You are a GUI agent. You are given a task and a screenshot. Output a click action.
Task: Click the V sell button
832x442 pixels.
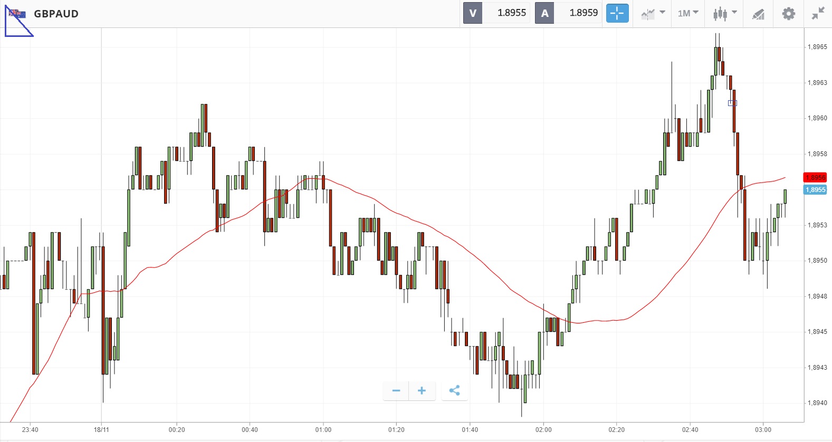[473, 13]
